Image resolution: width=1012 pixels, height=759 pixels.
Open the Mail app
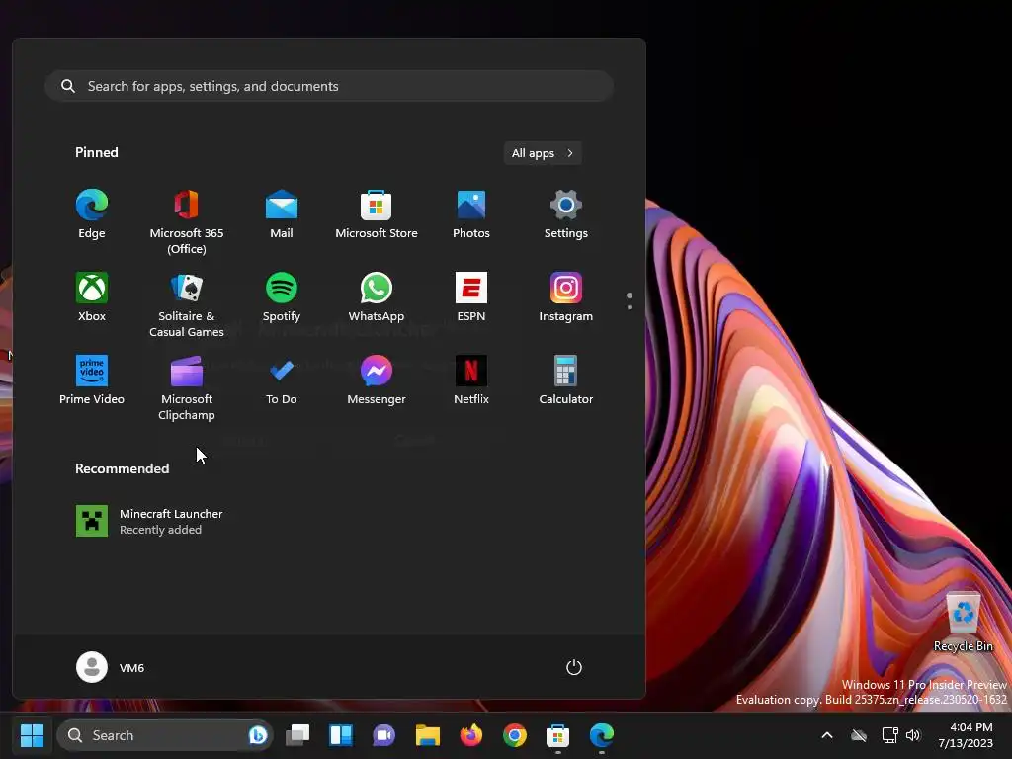point(282,214)
